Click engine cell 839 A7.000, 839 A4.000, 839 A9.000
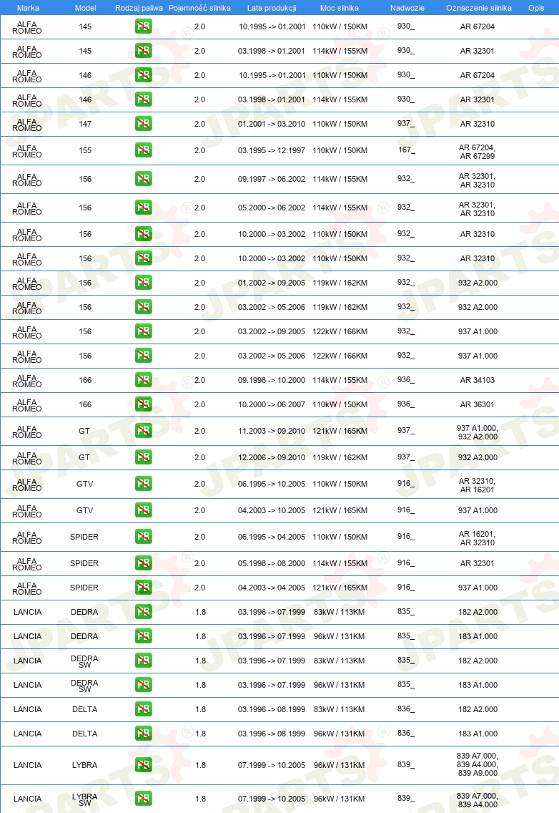The image size is (559, 813). [x=477, y=764]
